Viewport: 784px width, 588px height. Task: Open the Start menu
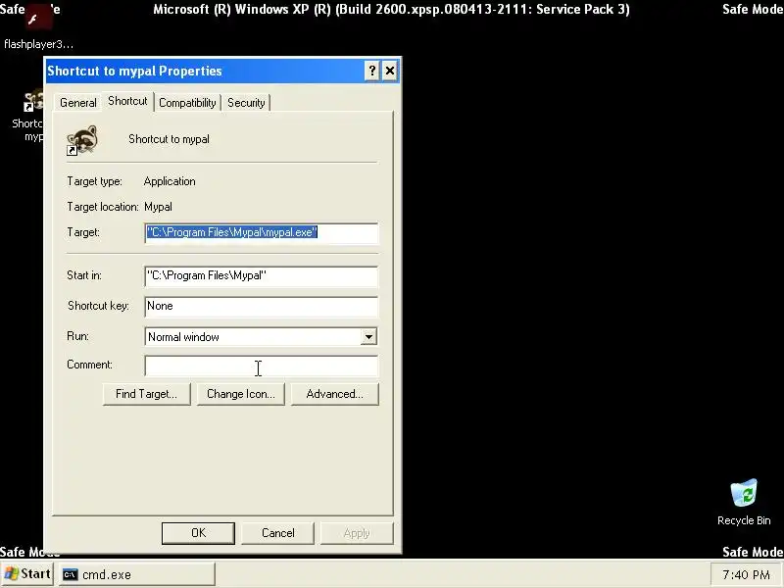[27, 574]
